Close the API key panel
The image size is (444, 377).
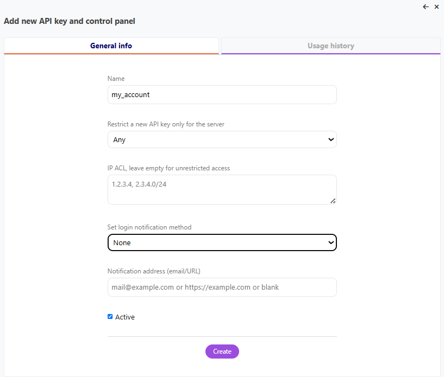click(x=436, y=7)
